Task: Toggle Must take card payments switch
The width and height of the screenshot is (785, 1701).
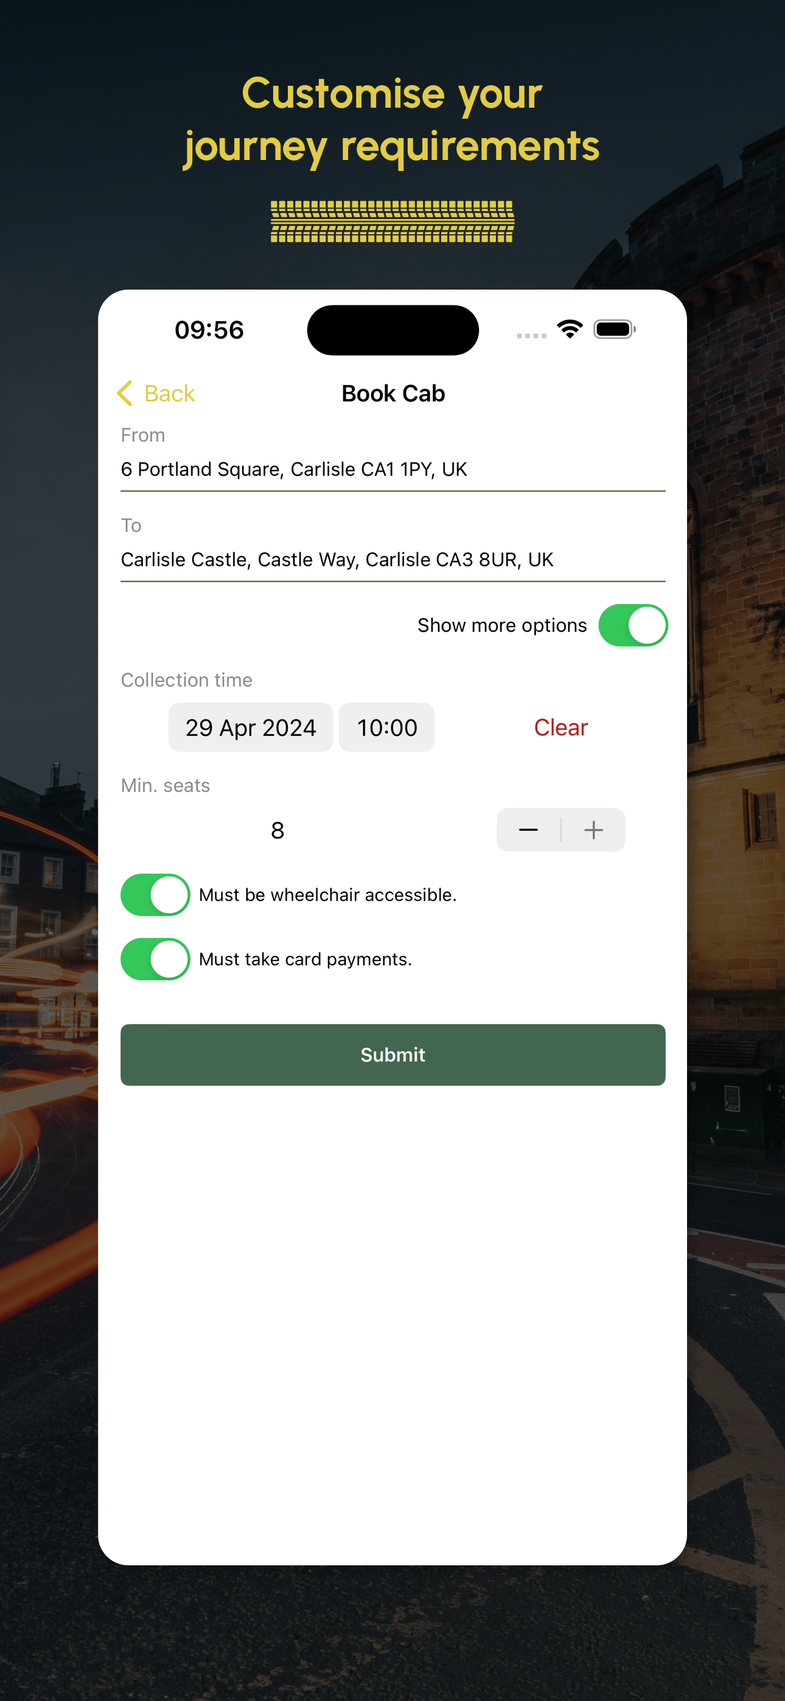Action: tap(155, 959)
